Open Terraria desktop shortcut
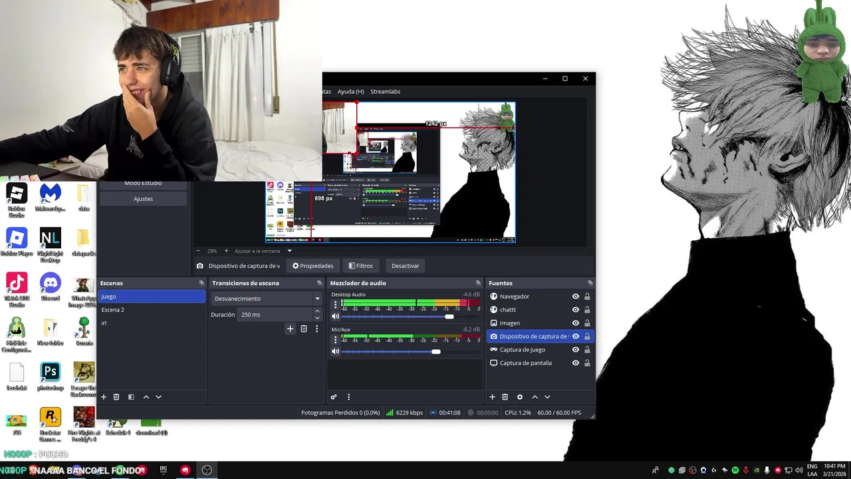Image resolution: width=851 pixels, height=479 pixels. tap(84, 331)
